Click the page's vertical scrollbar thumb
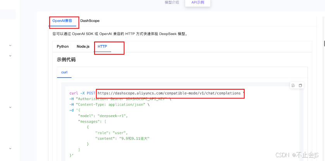The width and height of the screenshot is (325, 161). (324, 43)
